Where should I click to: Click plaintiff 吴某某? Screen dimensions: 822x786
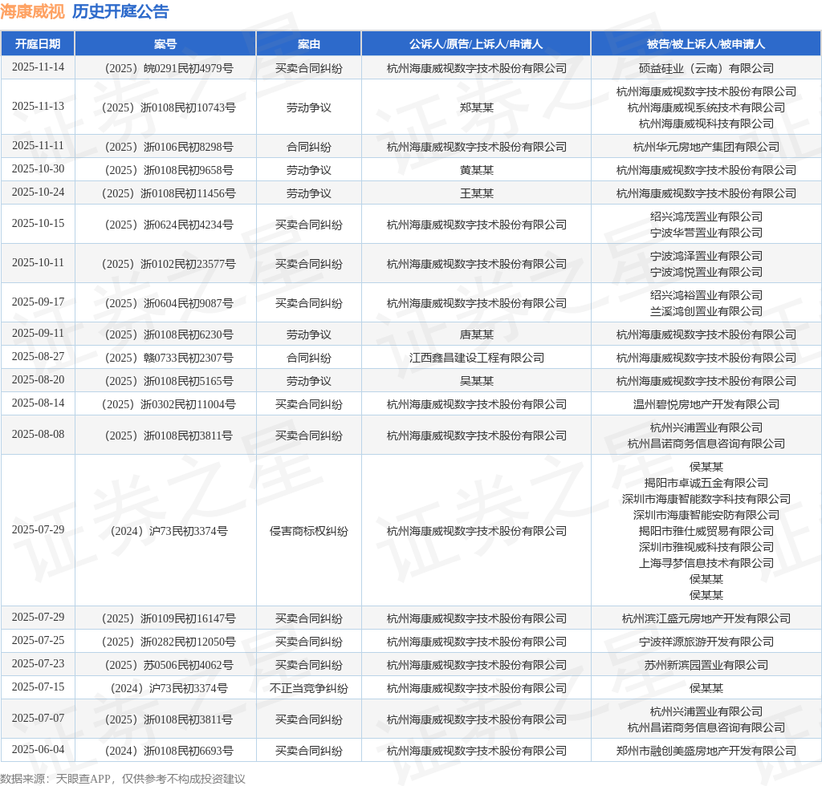pyautogui.click(x=477, y=381)
